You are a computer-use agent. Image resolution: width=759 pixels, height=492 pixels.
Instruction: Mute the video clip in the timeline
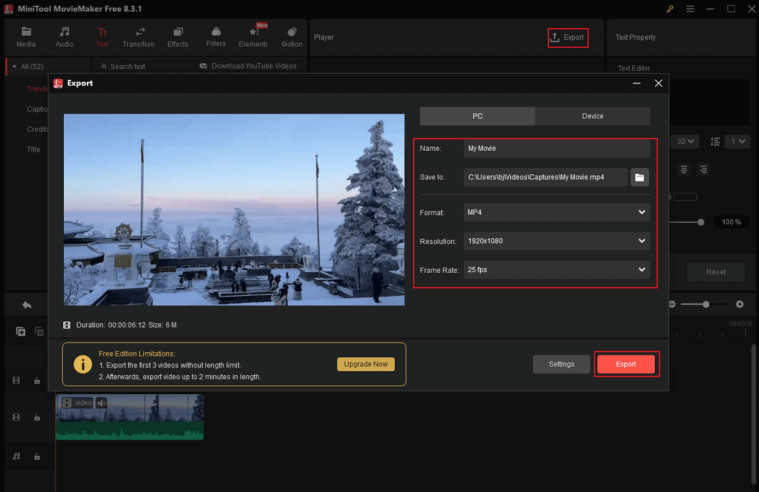tap(101, 403)
